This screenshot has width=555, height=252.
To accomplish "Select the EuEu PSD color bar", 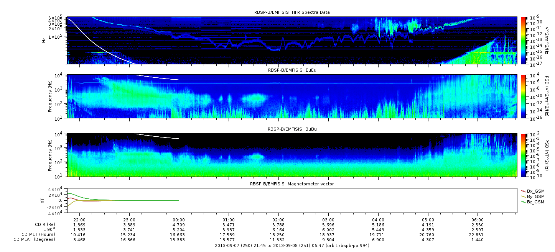I will 523,97.
